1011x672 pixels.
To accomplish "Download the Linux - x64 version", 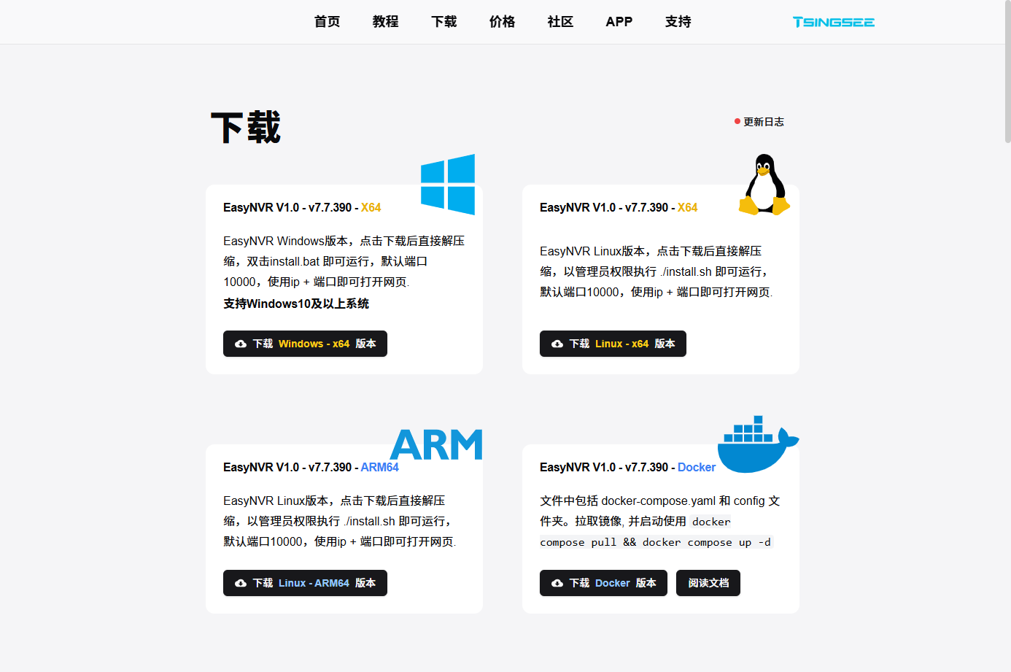I will click(613, 344).
